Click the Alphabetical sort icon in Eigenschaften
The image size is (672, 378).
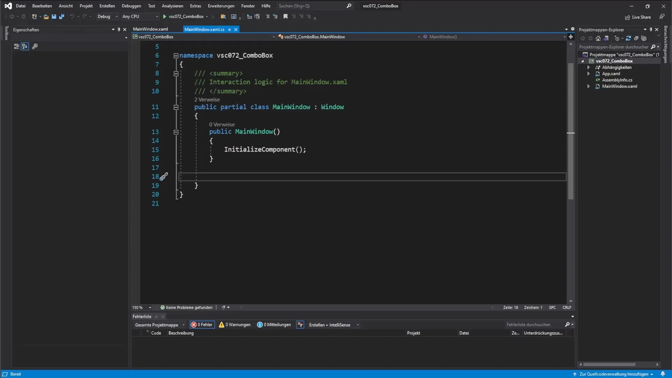pyautogui.click(x=25, y=46)
